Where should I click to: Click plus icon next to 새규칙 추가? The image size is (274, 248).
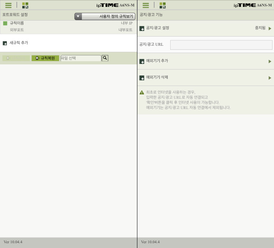5,43
